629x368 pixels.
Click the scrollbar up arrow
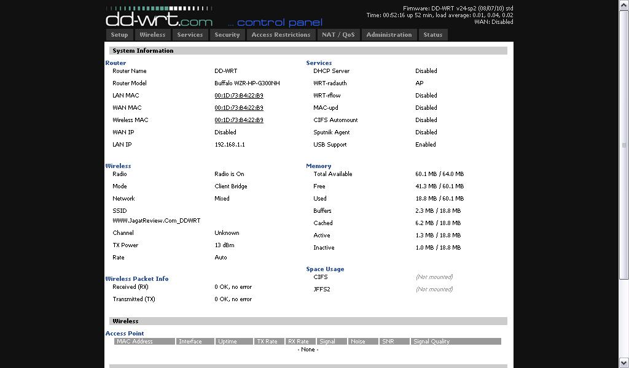pyautogui.click(x=624, y=4)
